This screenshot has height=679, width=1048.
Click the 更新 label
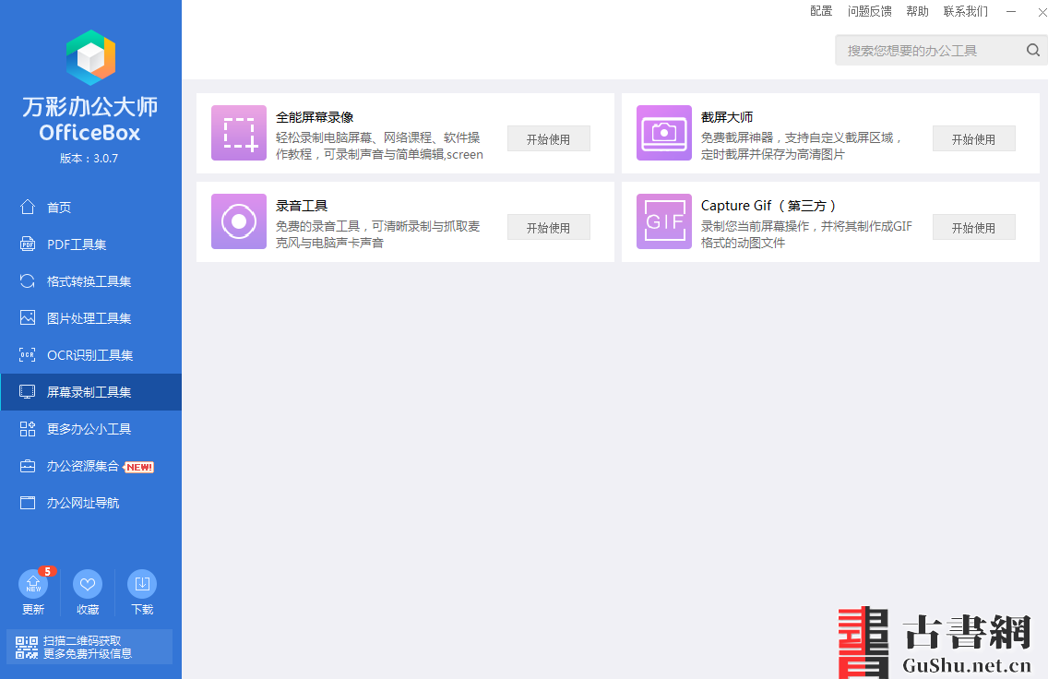click(33, 610)
